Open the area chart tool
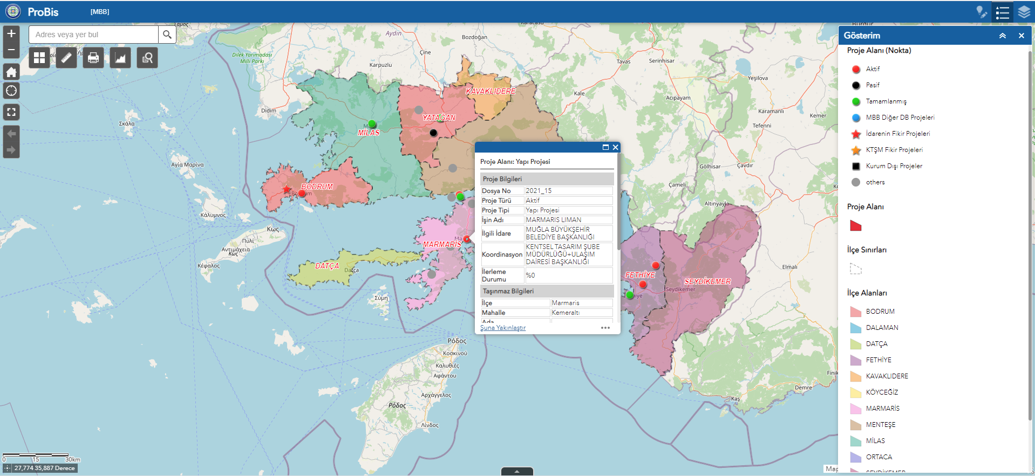 pos(120,58)
